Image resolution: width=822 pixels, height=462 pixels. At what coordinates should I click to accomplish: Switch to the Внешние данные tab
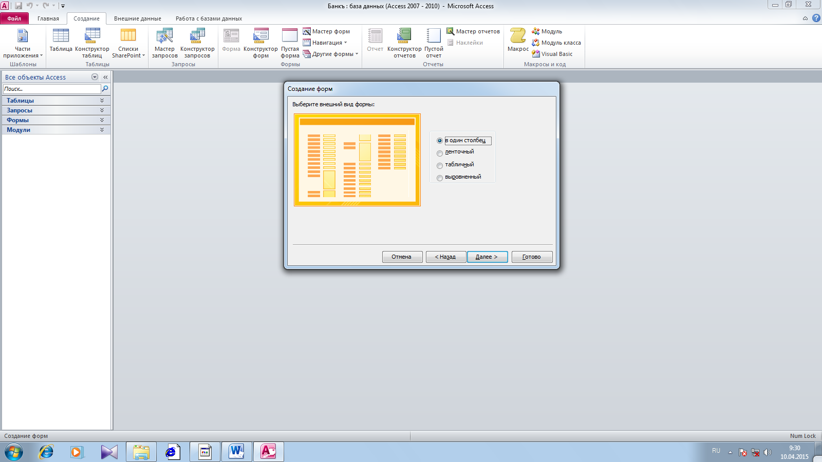(138, 18)
